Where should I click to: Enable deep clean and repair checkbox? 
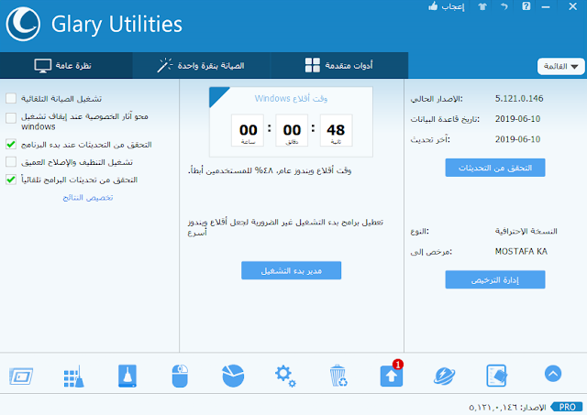click(x=11, y=162)
